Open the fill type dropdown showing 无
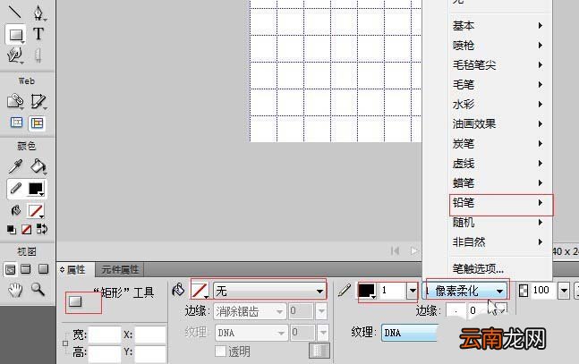The image size is (579, 364). tap(269, 291)
